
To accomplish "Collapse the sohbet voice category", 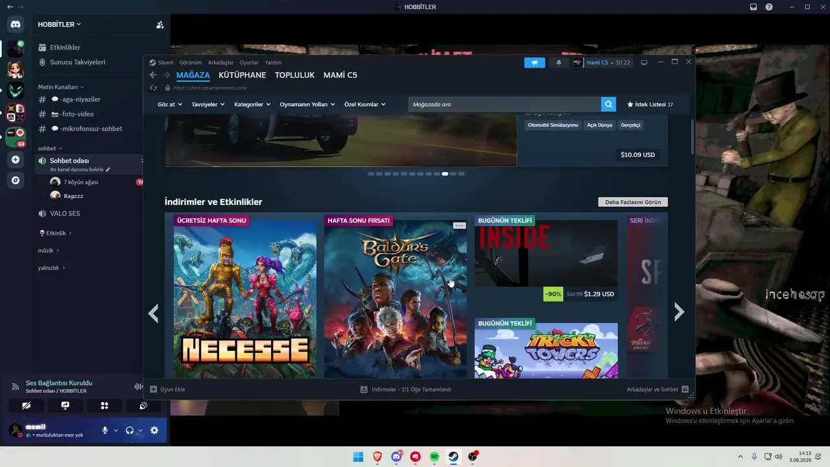I will 50,149.
